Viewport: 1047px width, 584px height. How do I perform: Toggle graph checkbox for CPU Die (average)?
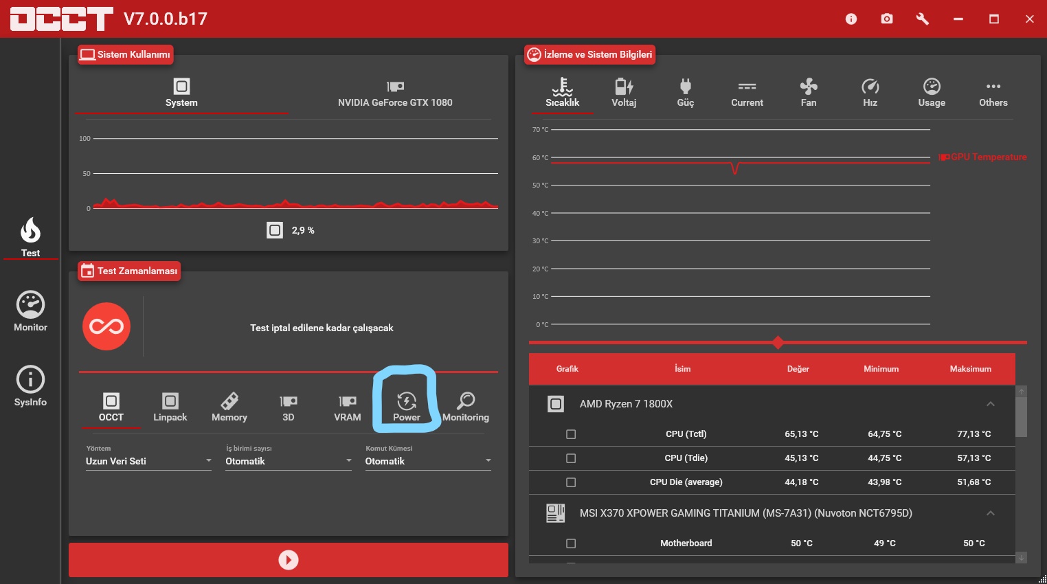[571, 482]
